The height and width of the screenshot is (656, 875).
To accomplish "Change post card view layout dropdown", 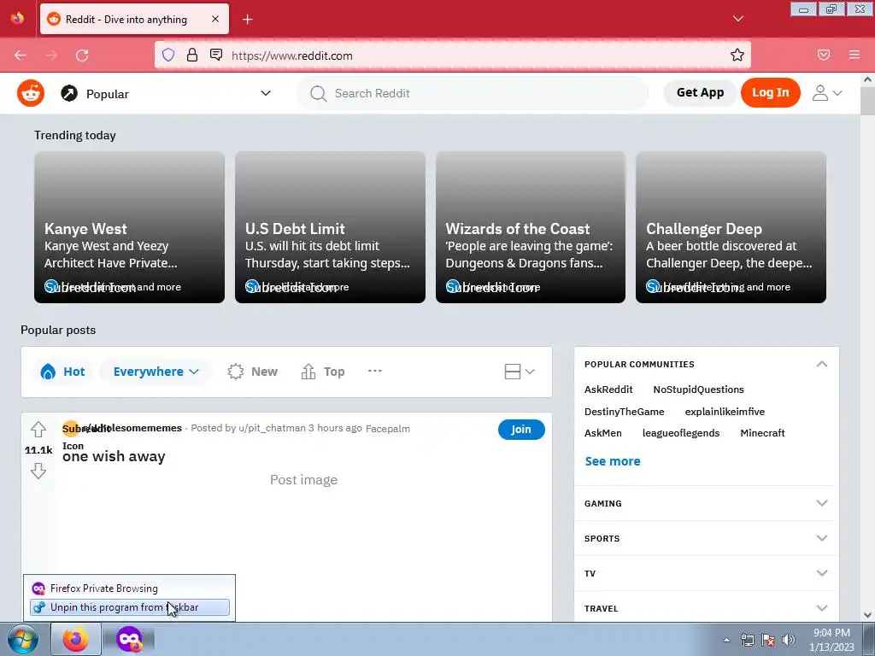I will [519, 372].
